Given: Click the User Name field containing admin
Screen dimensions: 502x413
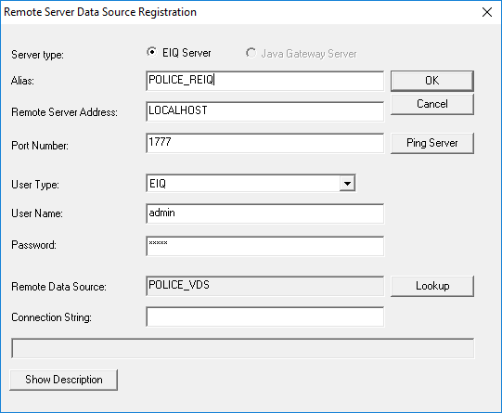Looking at the screenshot, I should pos(264,213).
